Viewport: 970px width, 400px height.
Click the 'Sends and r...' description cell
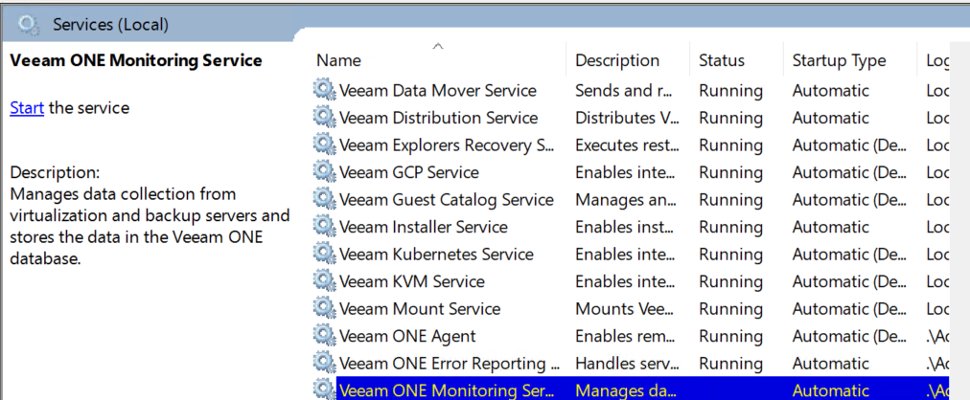point(623,91)
